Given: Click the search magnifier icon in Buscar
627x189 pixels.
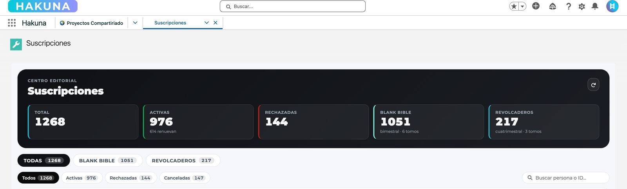Looking at the screenshot, I should 228,7.
